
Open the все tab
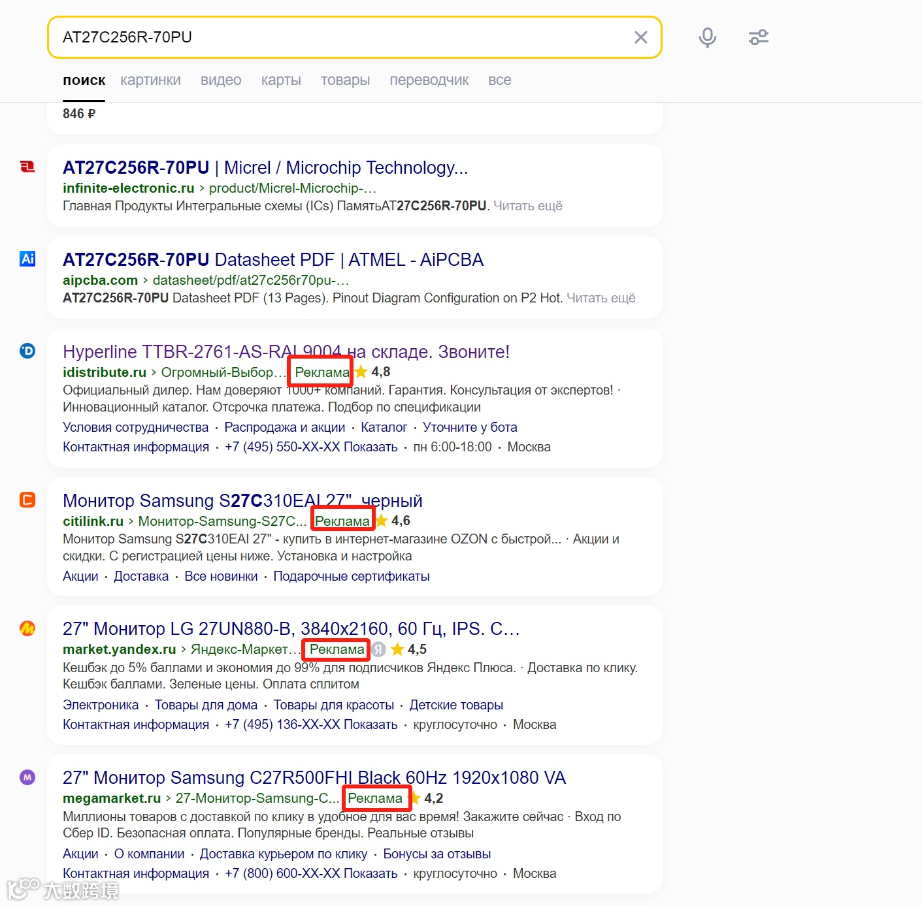(x=500, y=80)
